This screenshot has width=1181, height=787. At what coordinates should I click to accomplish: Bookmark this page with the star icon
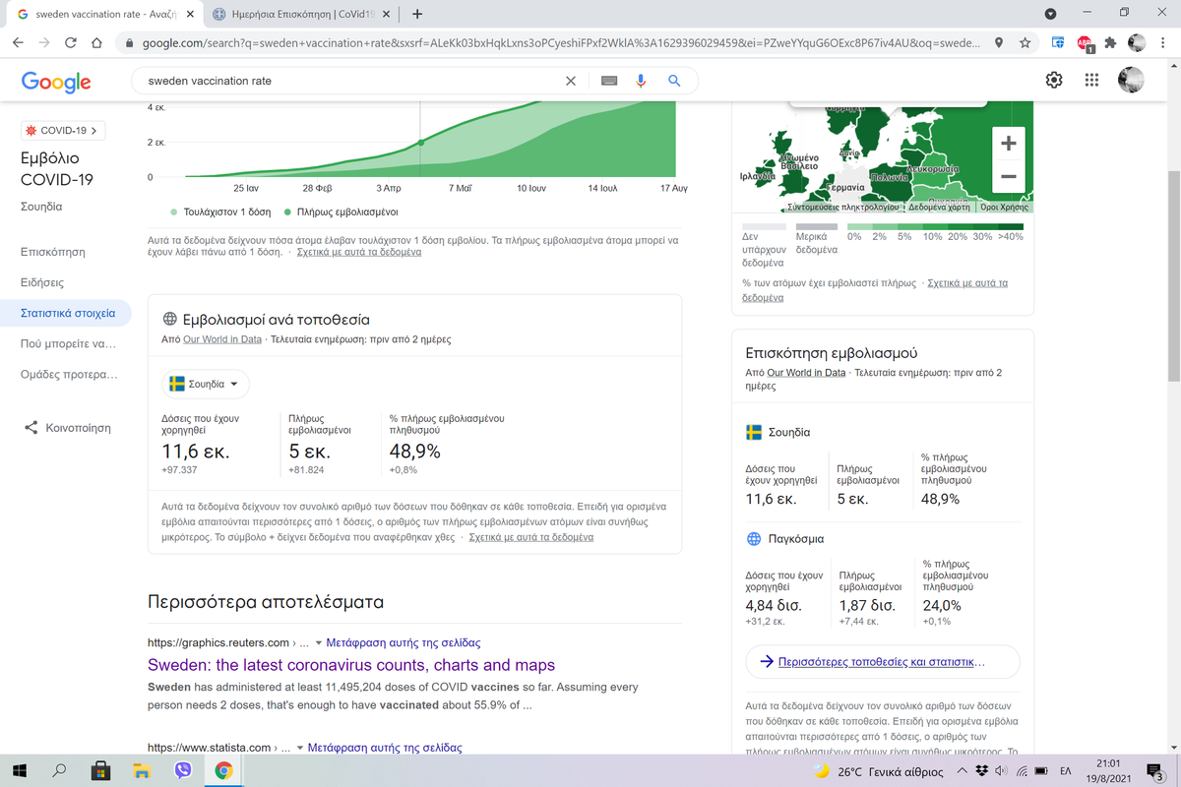(x=1026, y=43)
